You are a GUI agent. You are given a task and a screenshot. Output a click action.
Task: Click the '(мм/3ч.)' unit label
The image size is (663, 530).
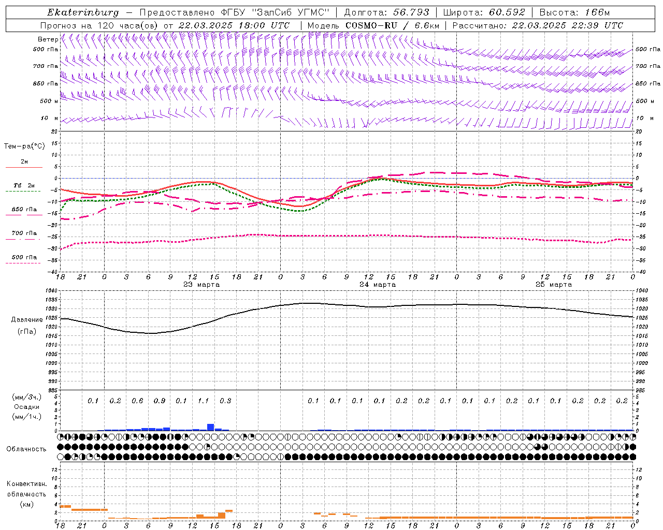click(x=27, y=397)
